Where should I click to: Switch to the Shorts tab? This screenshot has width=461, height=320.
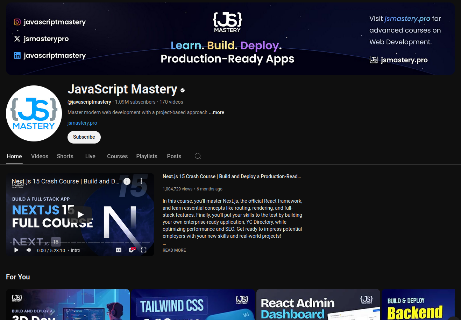click(x=65, y=156)
